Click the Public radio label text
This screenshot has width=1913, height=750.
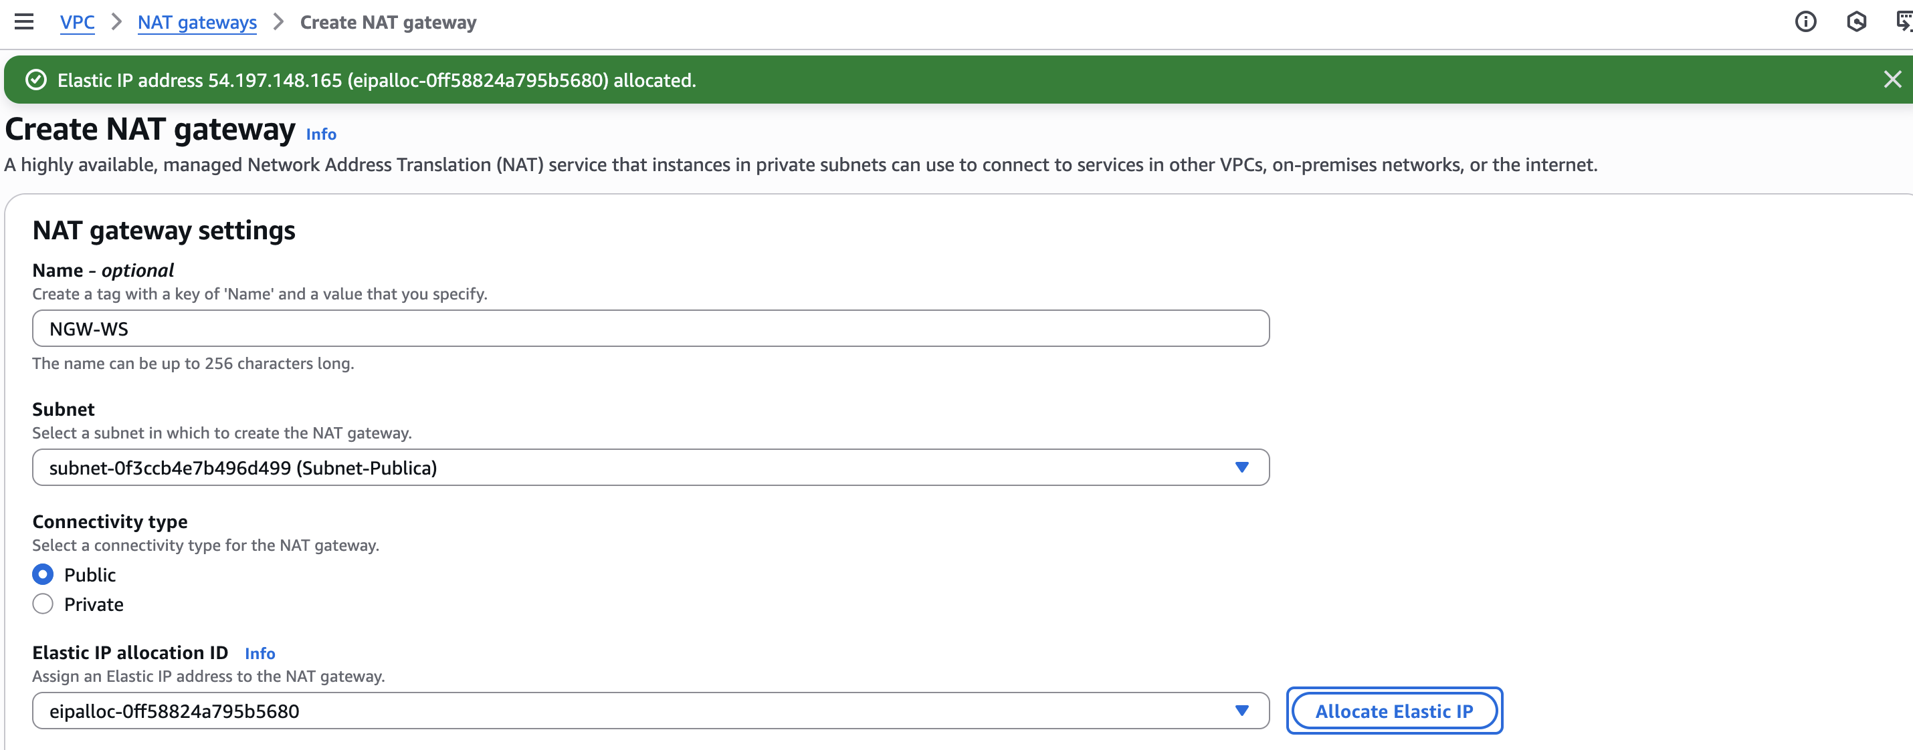[90, 575]
